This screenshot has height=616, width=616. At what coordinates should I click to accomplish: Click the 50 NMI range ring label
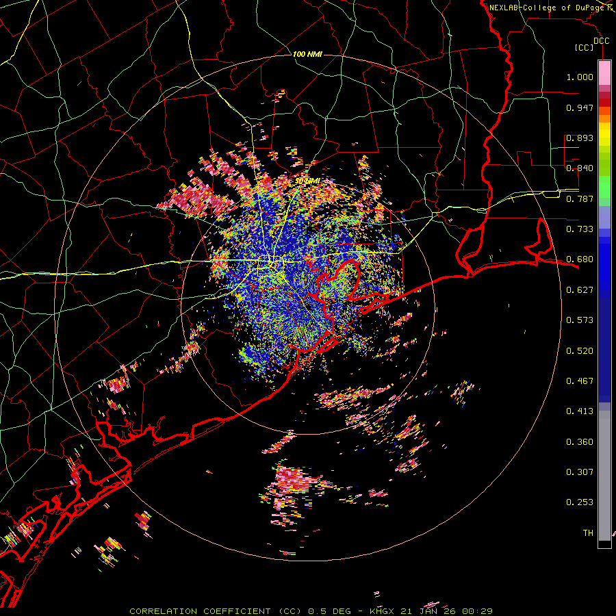[307, 181]
